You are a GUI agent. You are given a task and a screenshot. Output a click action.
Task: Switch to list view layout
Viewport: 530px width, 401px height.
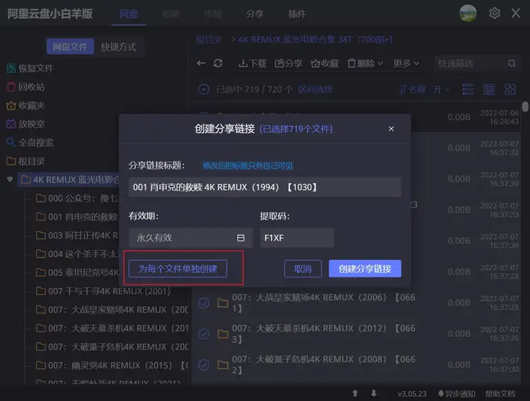[468, 90]
